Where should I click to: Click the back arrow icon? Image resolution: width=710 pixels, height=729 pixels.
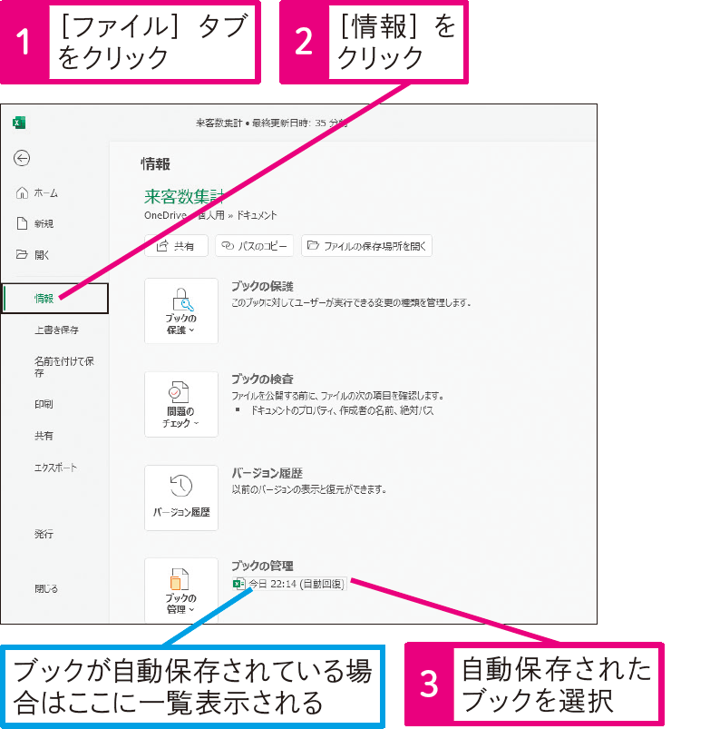click(x=22, y=158)
